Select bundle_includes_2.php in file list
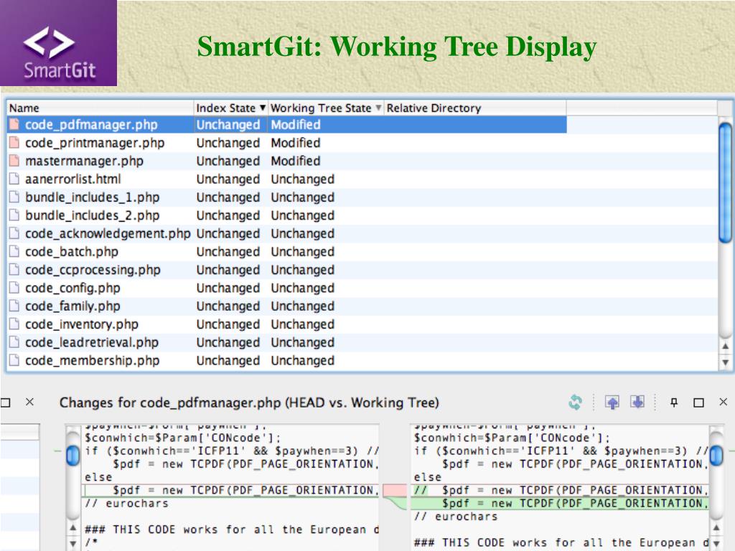 (93, 215)
